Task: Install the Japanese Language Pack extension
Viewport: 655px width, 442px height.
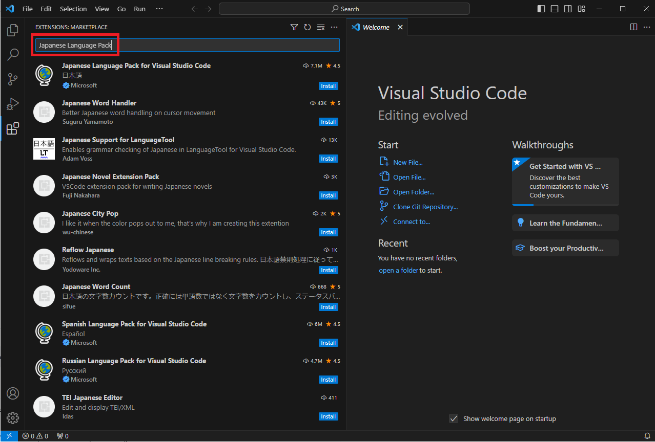Action: click(327, 85)
